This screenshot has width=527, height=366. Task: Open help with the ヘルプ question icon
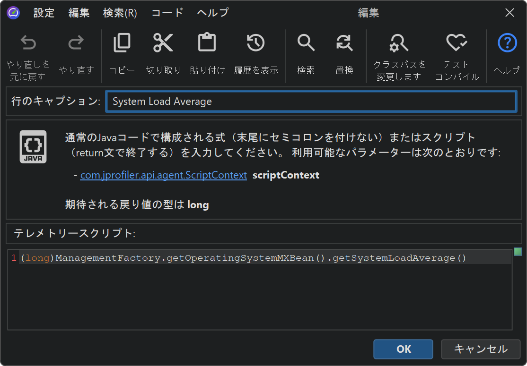tap(507, 44)
